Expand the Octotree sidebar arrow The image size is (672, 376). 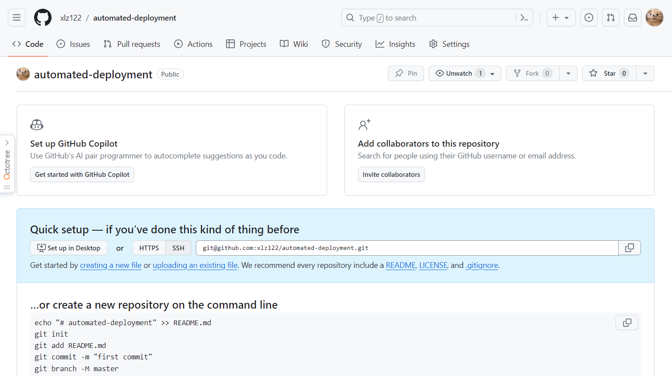pos(7,143)
